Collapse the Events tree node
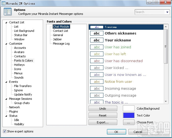This screenshot has width=172, height=138. tap(6, 82)
